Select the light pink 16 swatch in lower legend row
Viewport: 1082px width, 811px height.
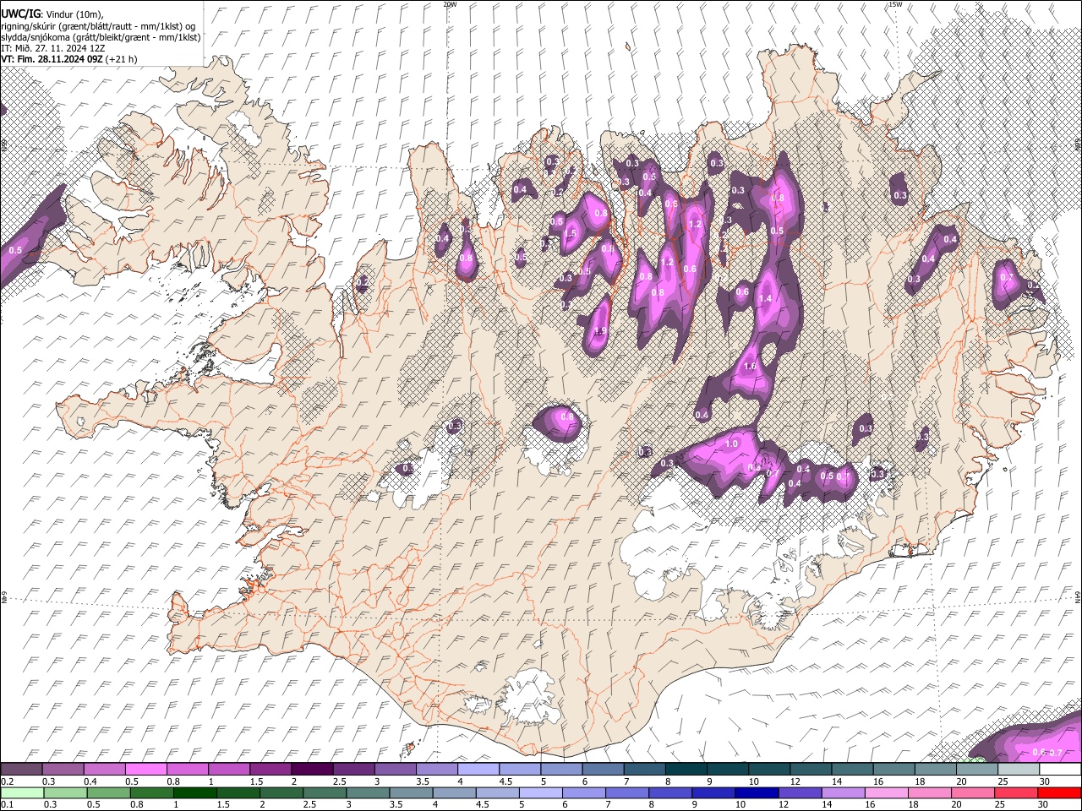(887, 792)
